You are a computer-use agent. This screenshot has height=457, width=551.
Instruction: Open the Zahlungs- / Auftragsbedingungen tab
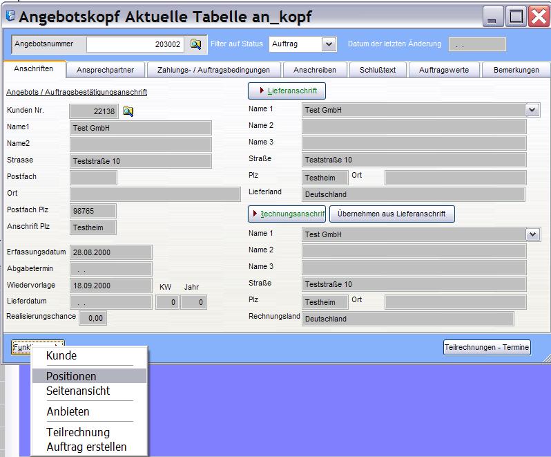[213, 70]
